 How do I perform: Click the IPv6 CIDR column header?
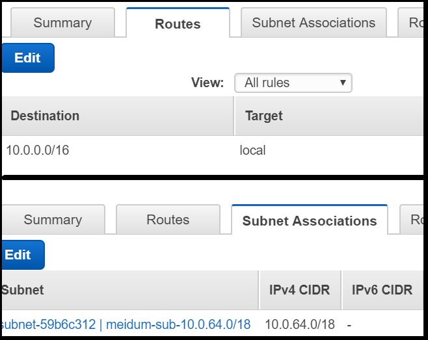pos(382,290)
